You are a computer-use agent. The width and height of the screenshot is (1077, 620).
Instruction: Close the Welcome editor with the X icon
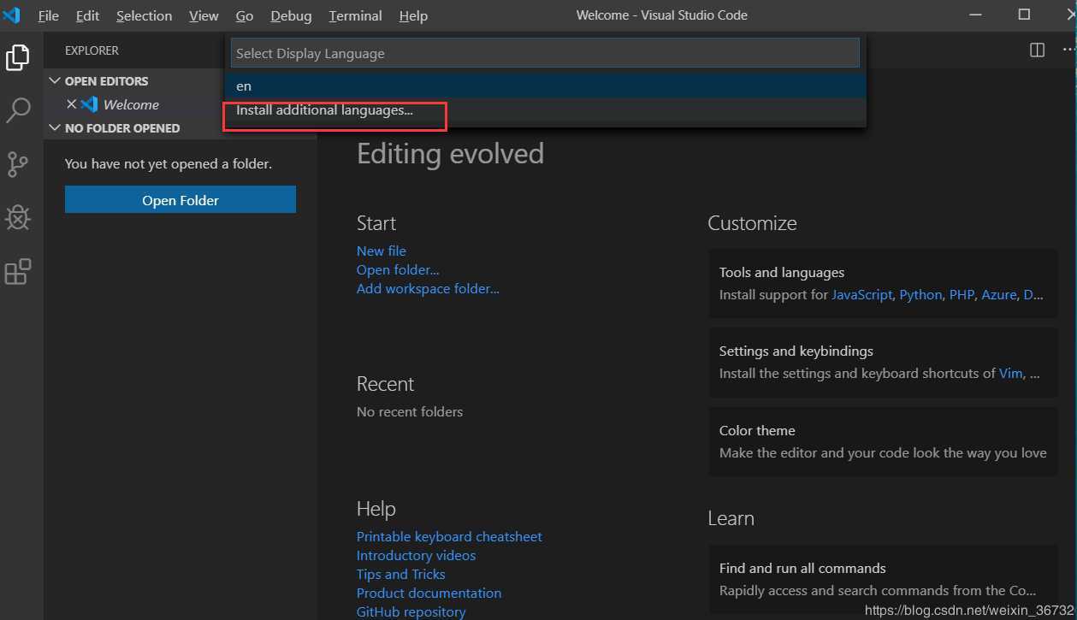pos(72,104)
